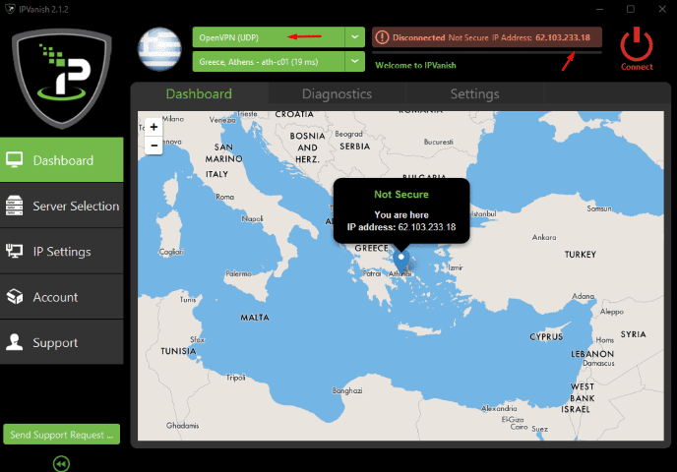The height and width of the screenshot is (472, 677).
Task: Click the Palermo city label on map
Action: click(238, 273)
